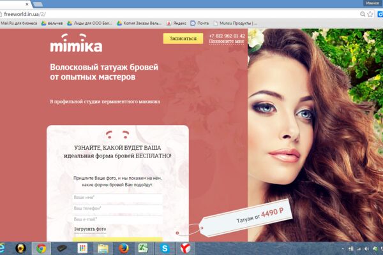Open the File Explorer folder in taskbar

103,249
